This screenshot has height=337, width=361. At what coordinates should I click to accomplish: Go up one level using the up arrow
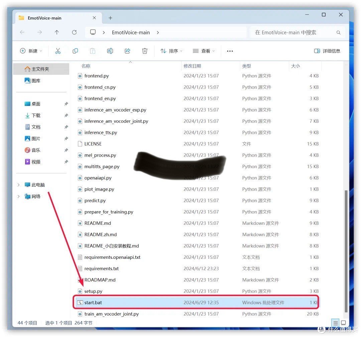(57, 32)
